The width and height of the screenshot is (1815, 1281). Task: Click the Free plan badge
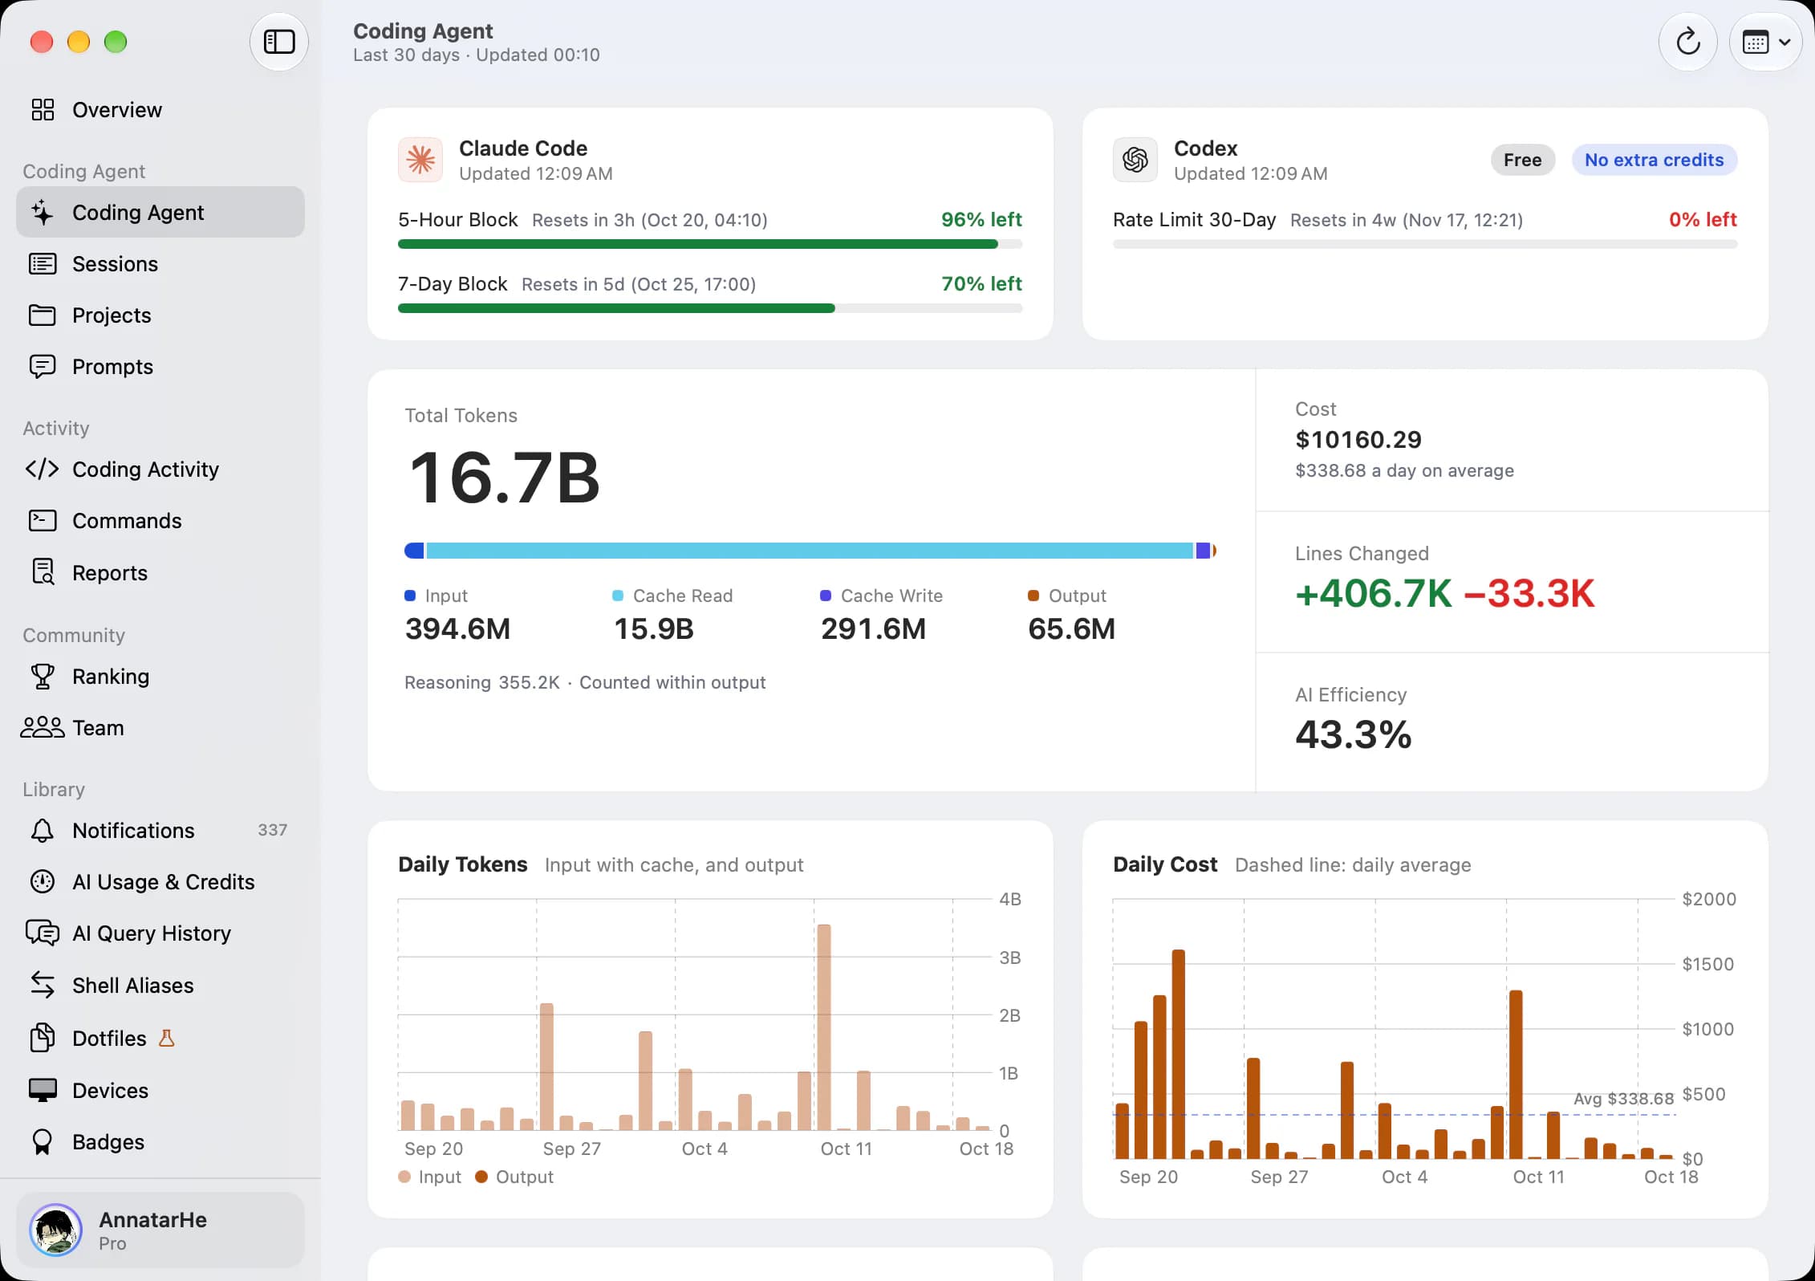[x=1522, y=160]
